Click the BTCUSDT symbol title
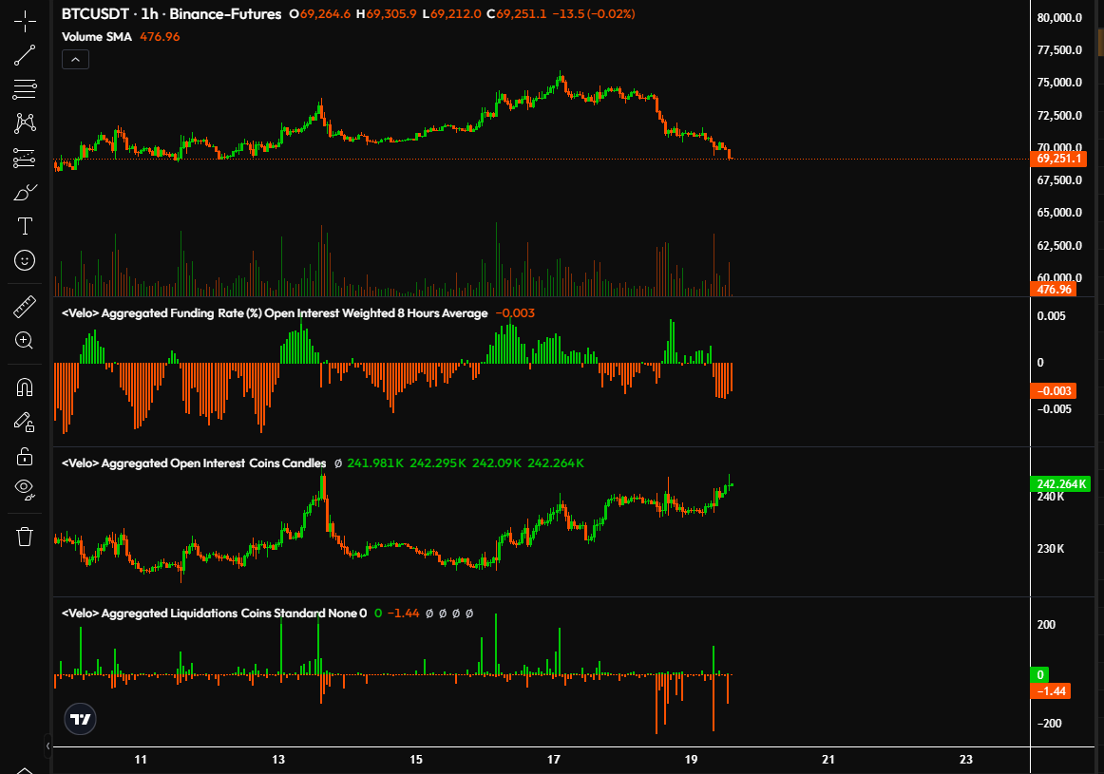This screenshot has height=774, width=1104. [x=172, y=14]
